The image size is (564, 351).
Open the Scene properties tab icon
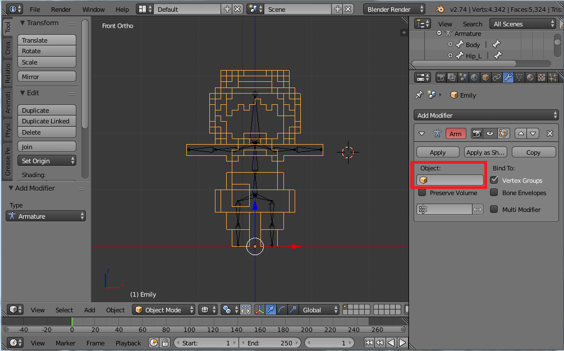[463, 77]
